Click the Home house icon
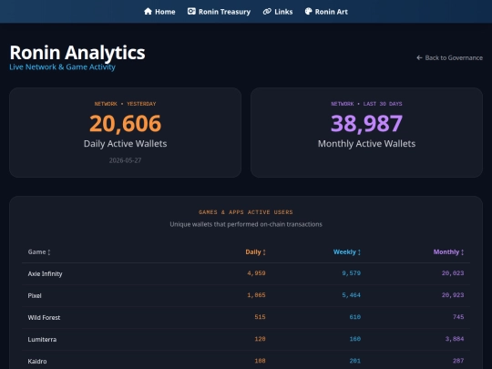The width and height of the screenshot is (492, 369). 148,12
